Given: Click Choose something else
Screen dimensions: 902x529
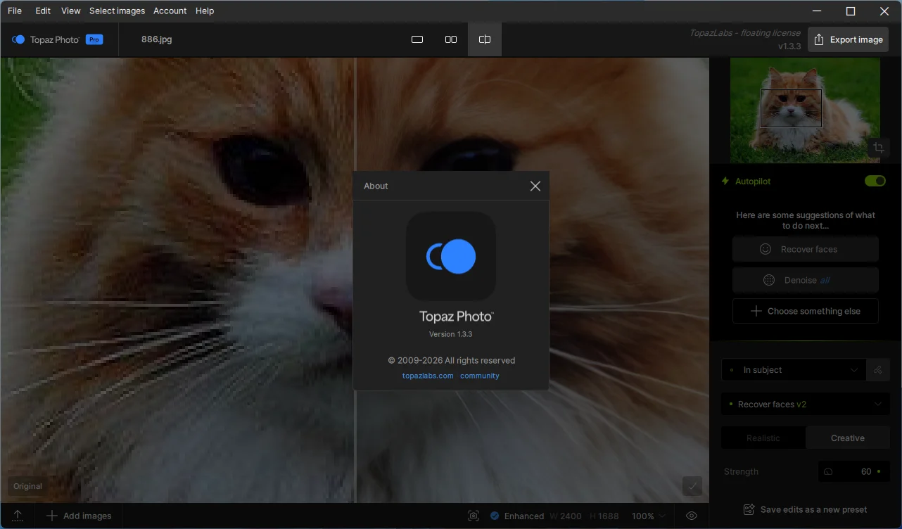Looking at the screenshot, I should click(806, 311).
